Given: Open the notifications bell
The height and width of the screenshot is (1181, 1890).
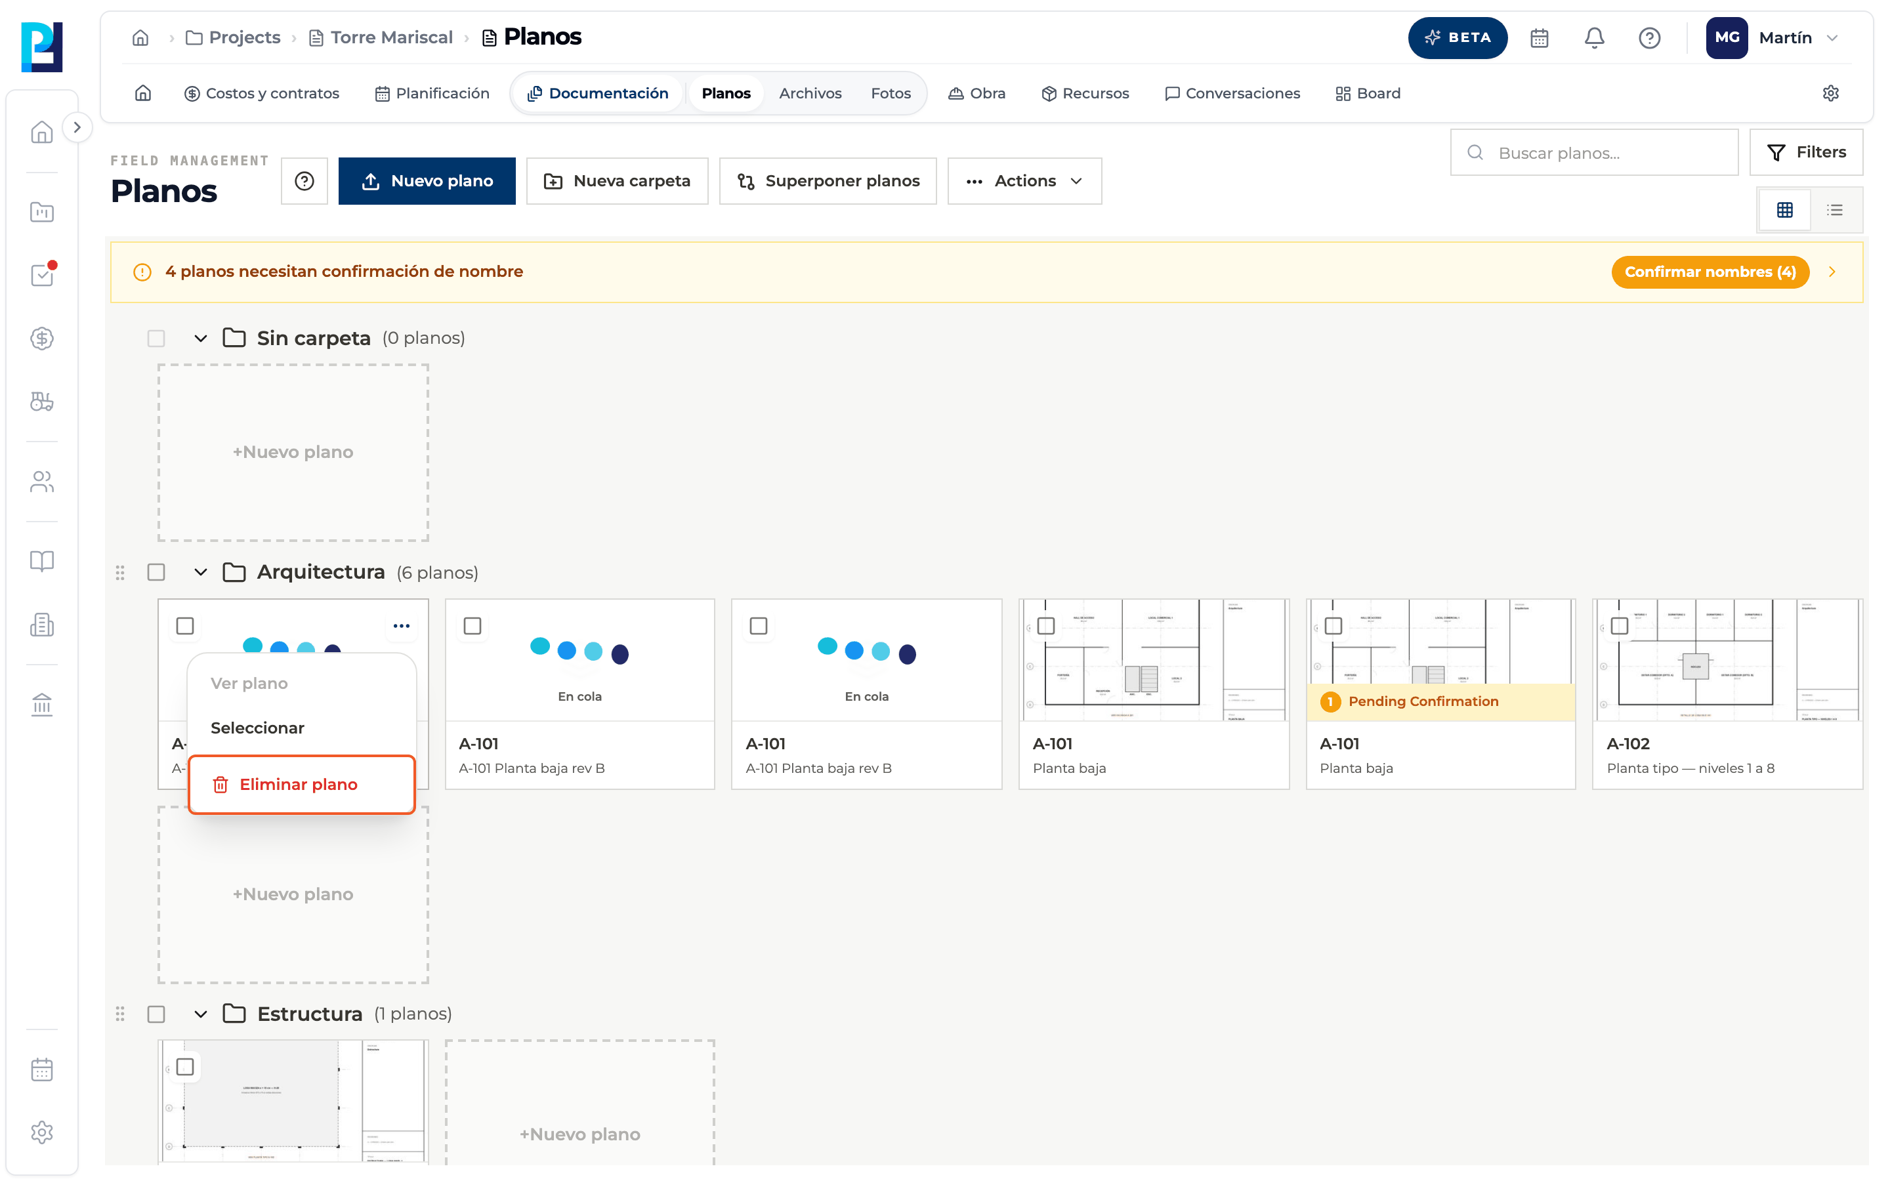Looking at the screenshot, I should [x=1594, y=37].
